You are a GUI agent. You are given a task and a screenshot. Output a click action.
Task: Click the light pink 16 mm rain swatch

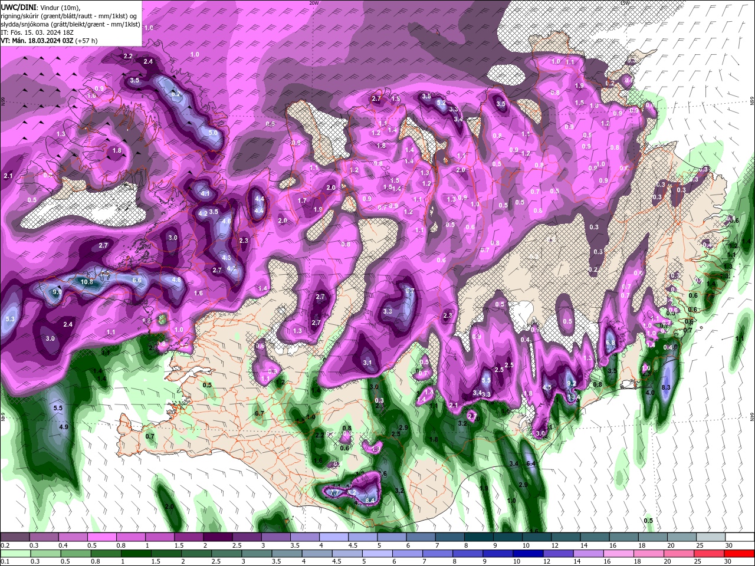(619, 553)
